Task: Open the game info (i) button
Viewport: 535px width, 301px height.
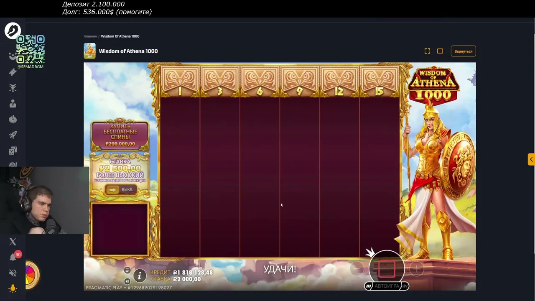Action: [140, 275]
